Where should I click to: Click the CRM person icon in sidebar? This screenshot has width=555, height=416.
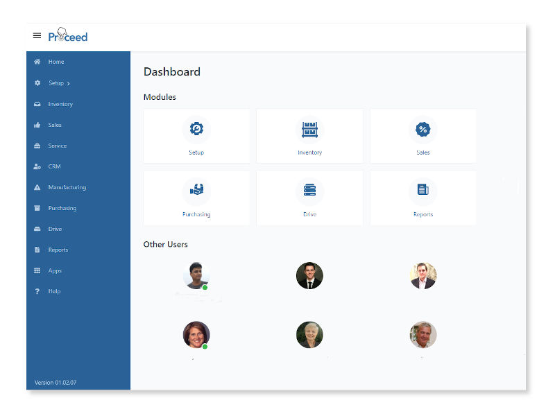coord(37,166)
